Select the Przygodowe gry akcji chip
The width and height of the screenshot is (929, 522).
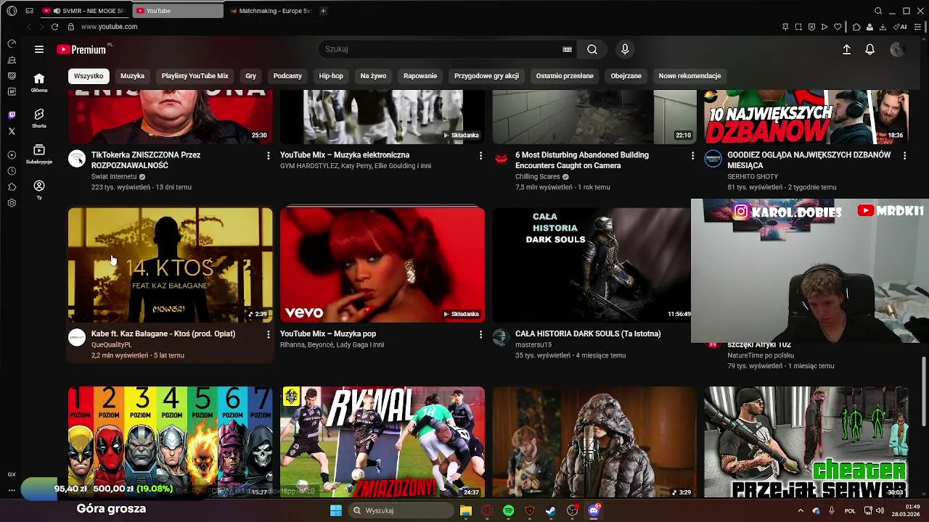click(x=486, y=76)
